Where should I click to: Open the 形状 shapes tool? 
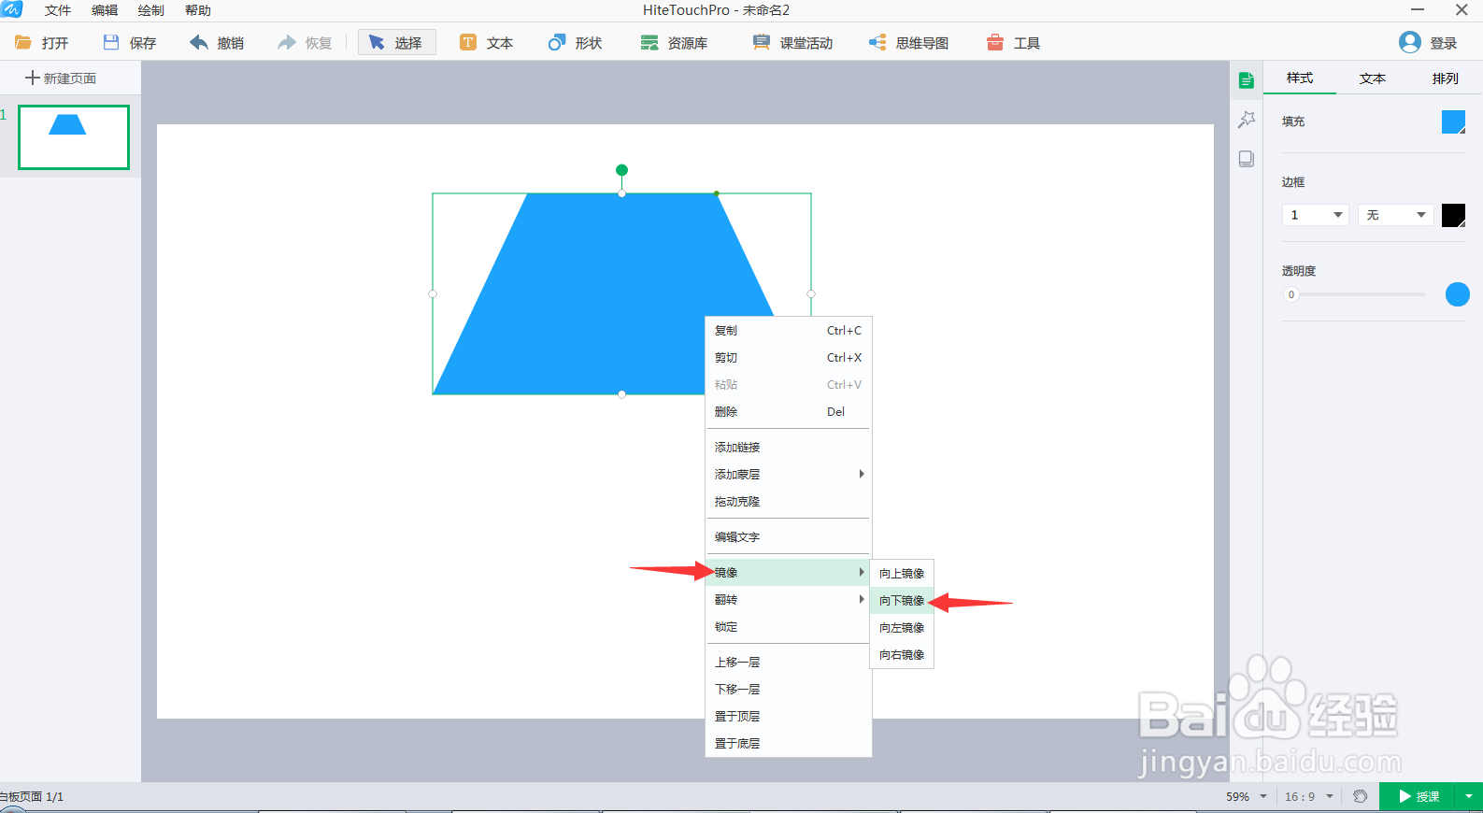tap(575, 43)
